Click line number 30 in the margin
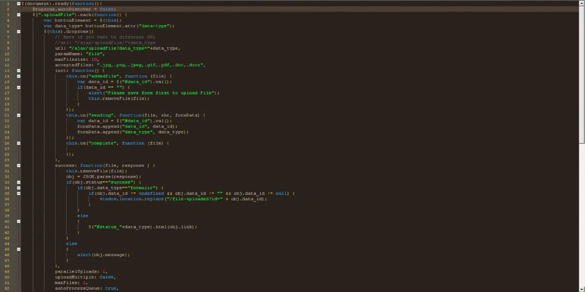The image size is (585, 292). (x=6, y=165)
